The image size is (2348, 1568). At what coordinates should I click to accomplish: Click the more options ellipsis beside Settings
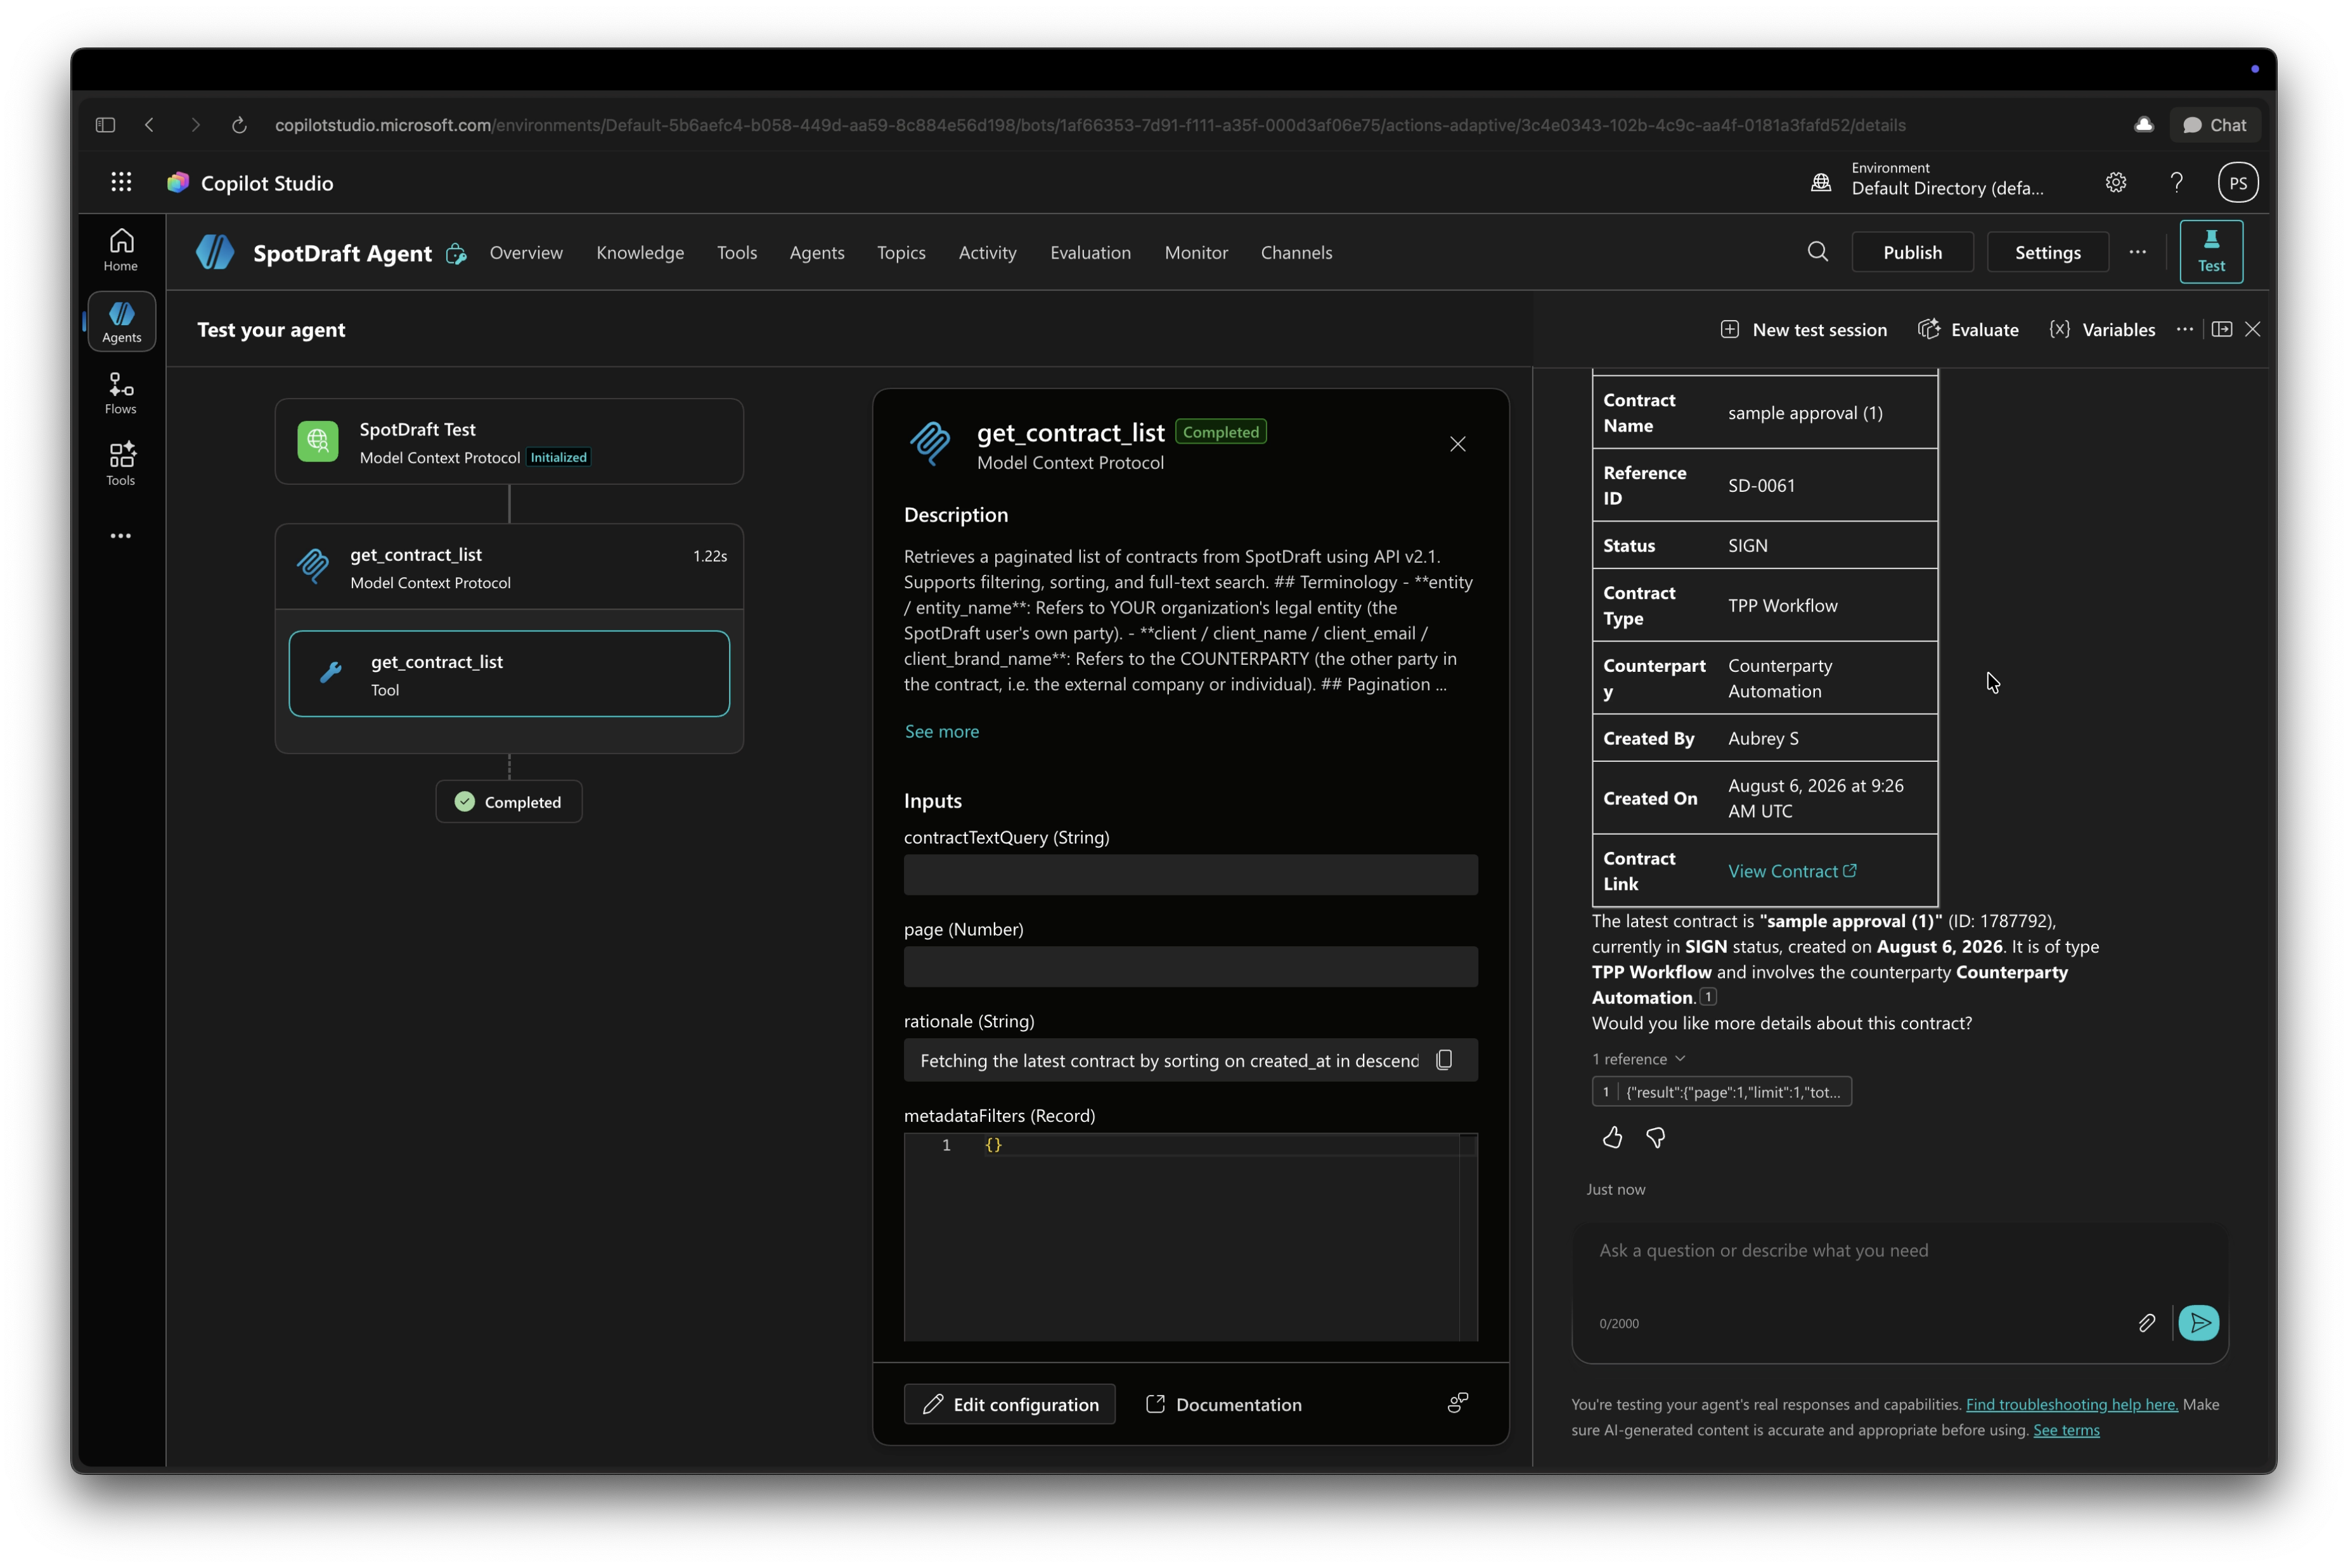pos(2137,252)
